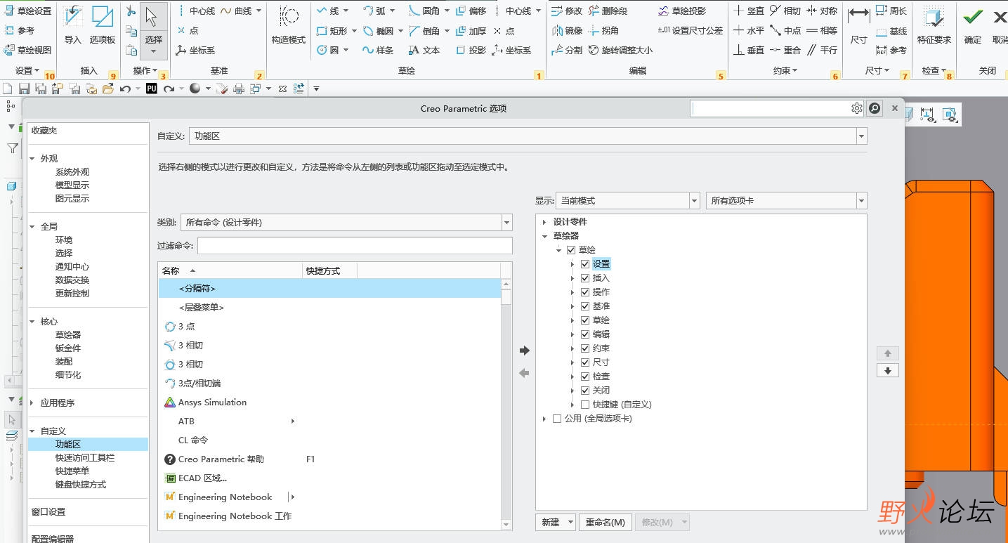Click the 镜像 mirror tool
Screen dimensions: 1008x543
tap(567, 31)
